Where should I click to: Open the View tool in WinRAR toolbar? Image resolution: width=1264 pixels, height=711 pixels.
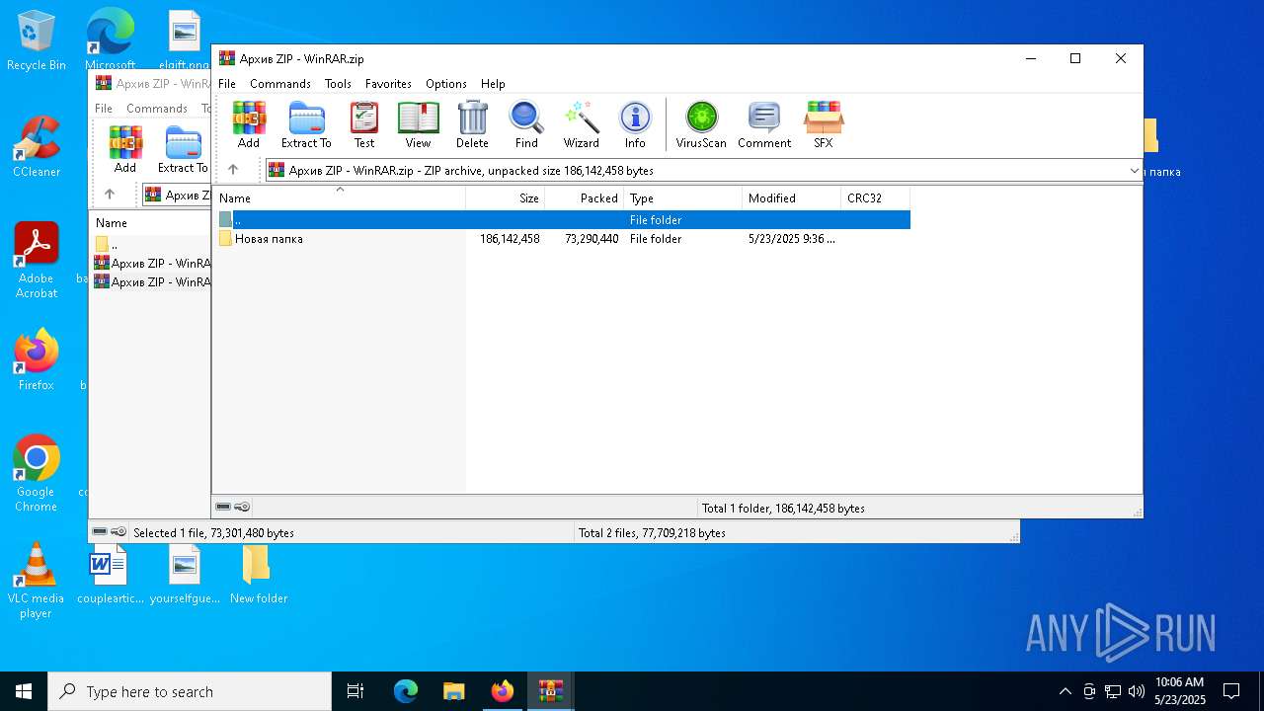[418, 124]
